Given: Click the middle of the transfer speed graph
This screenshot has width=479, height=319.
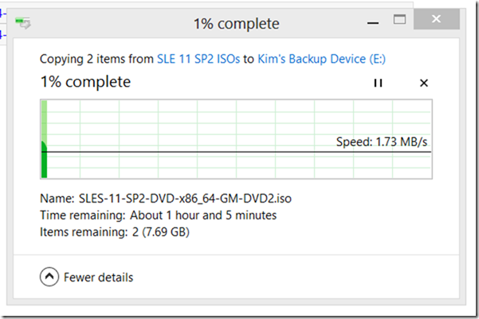Looking at the screenshot, I should click(236, 139).
